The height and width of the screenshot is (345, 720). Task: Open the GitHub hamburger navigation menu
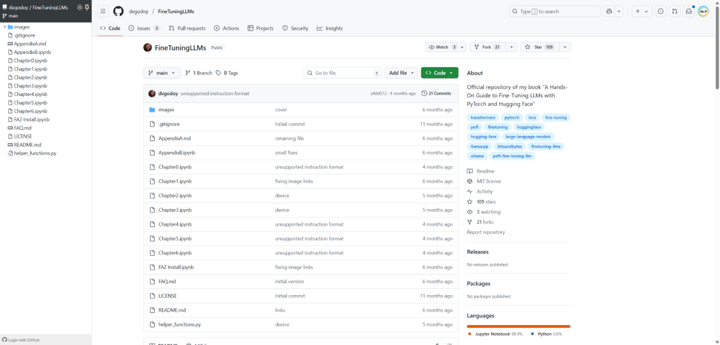point(103,11)
